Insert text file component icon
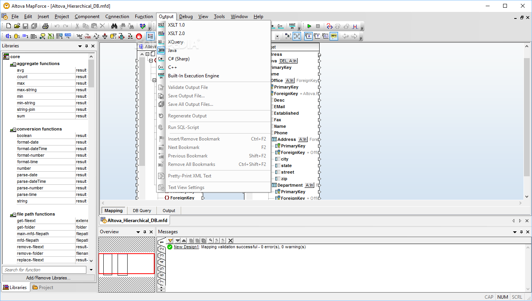 click(x=34, y=36)
